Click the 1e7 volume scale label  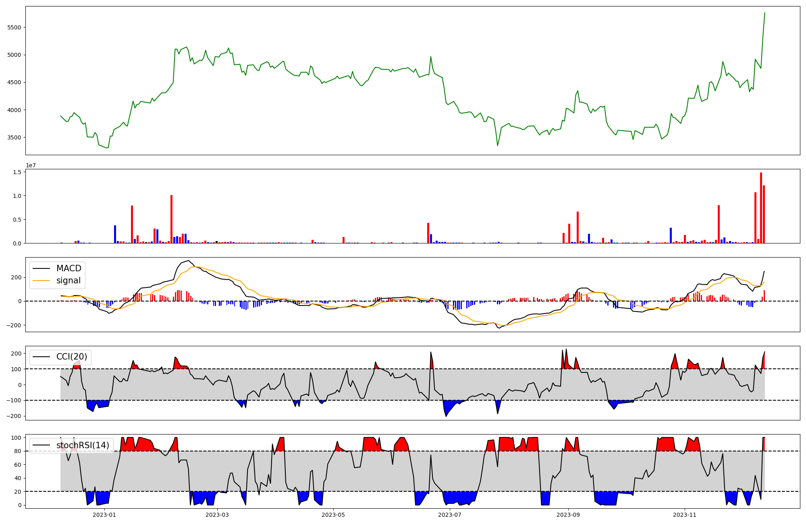31,165
